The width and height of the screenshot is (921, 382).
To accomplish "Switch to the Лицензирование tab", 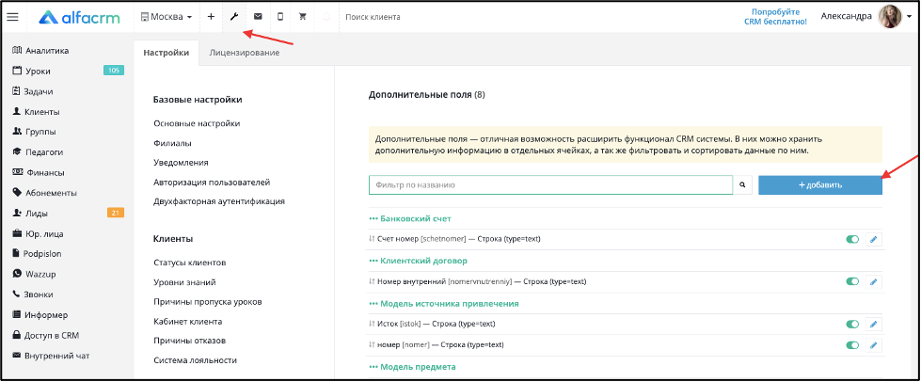I will click(245, 53).
